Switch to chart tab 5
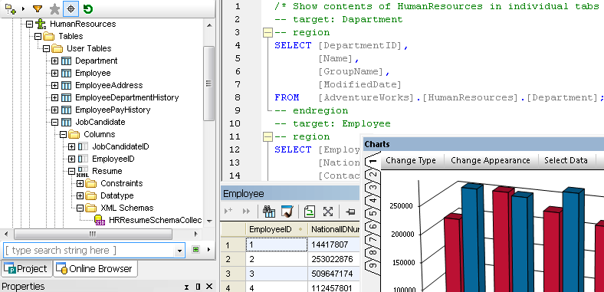This screenshot has height=292, width=604. point(373,213)
